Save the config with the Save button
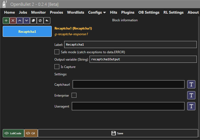The width and height of the screenshot is (200, 140). (x=118, y=133)
